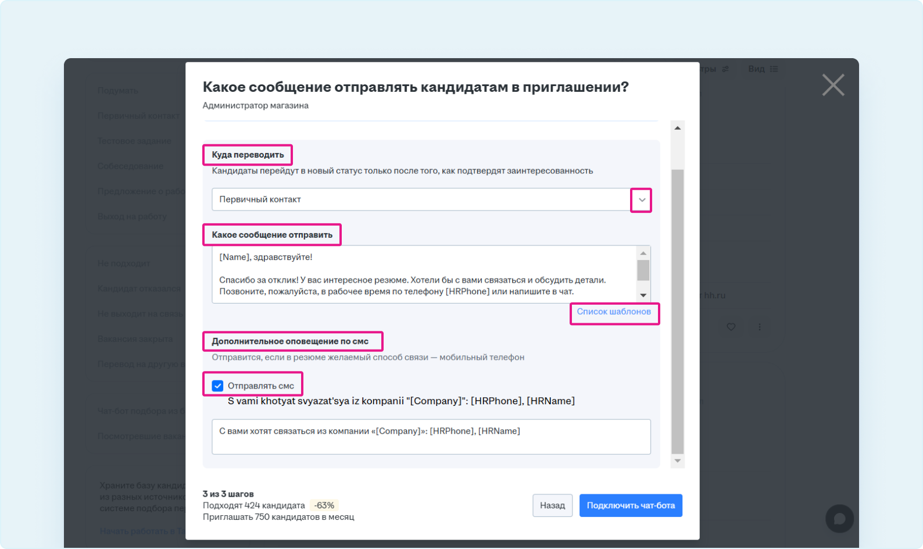Click message text area scroll up arrow
This screenshot has width=923, height=549.
643,253
